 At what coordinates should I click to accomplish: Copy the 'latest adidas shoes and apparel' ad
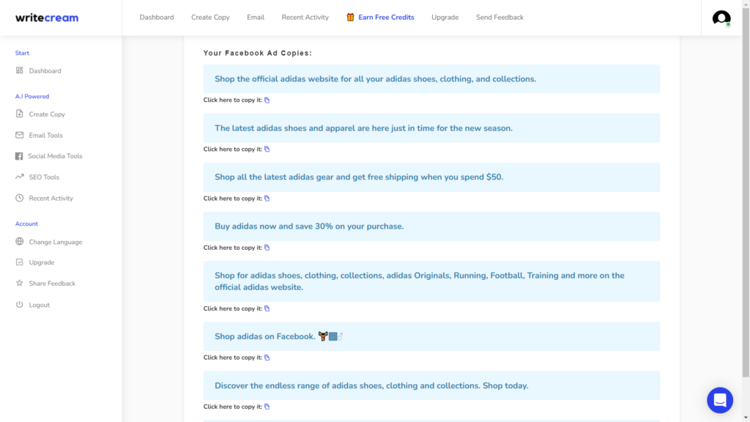click(267, 149)
